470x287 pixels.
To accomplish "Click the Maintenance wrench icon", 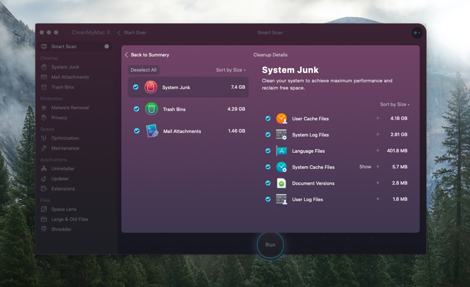I will tap(44, 148).
